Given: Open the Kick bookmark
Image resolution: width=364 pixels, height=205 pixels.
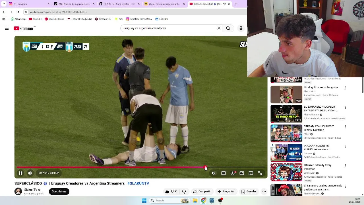Looking at the screenshot, I should (119, 19).
